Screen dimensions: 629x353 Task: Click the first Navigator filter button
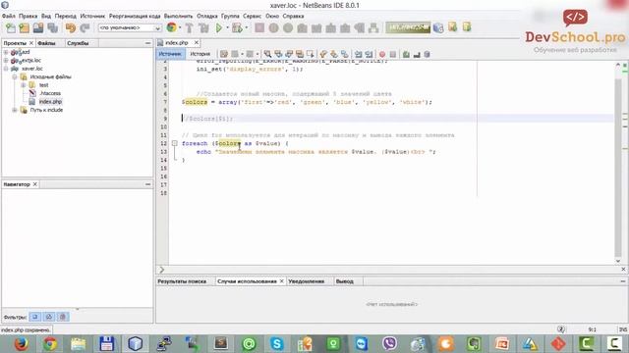(x=35, y=317)
